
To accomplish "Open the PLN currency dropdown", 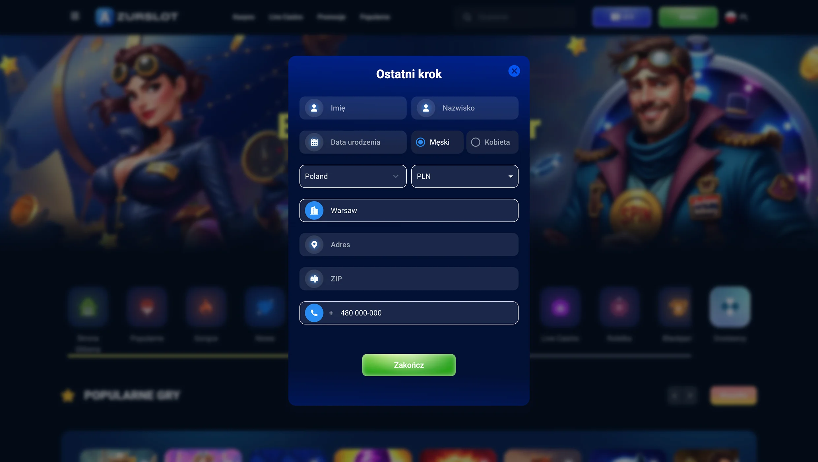I will (464, 176).
